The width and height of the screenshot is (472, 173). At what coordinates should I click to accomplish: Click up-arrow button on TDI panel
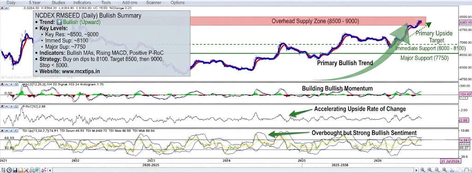pyautogui.click(x=6, y=131)
